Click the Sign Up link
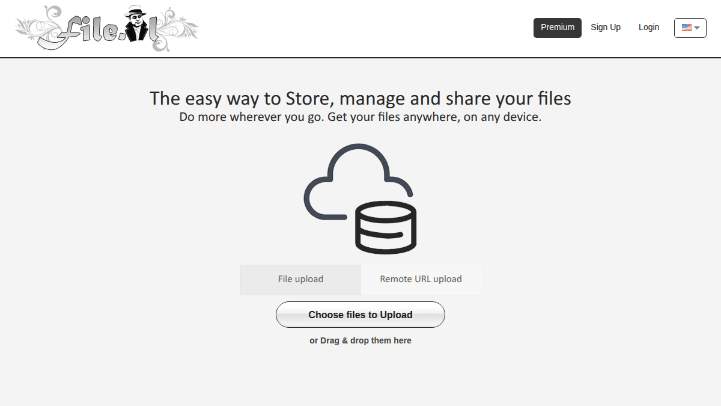721x406 pixels. [606, 27]
